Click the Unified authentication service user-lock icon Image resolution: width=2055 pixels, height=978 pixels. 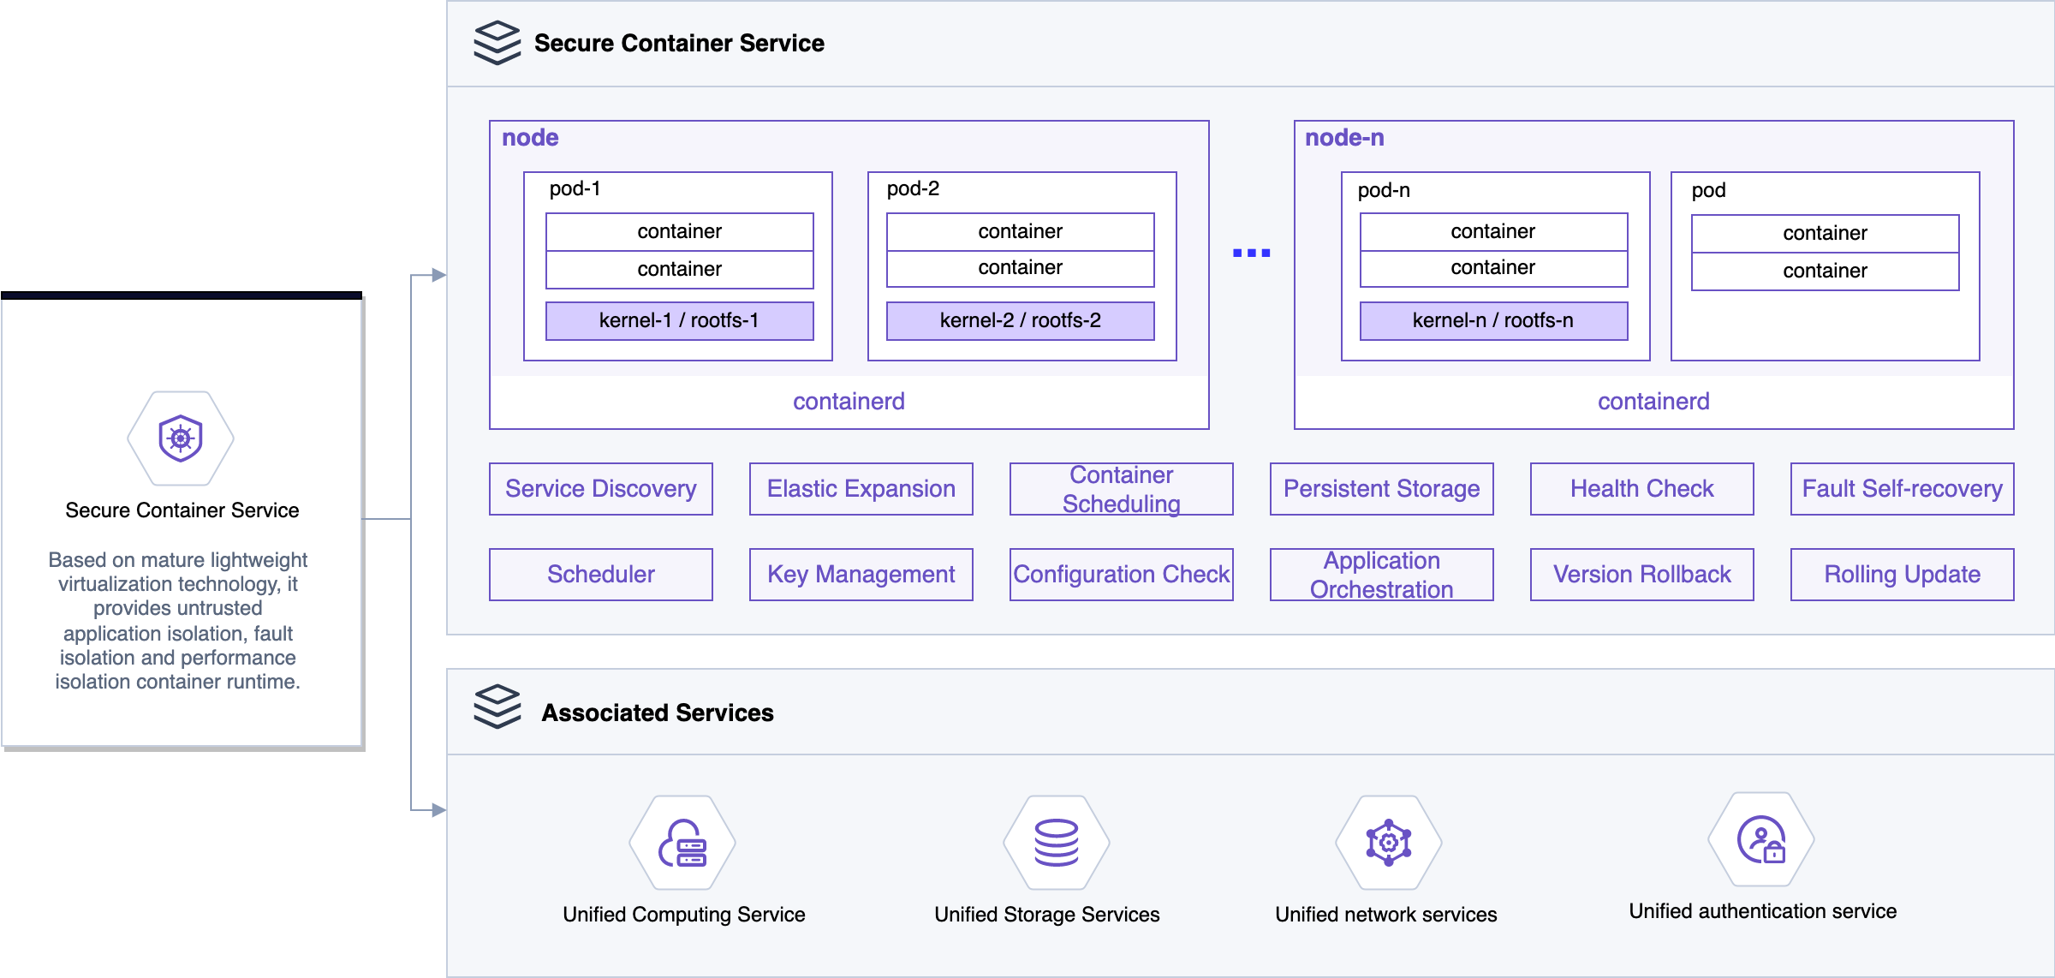click(1761, 840)
